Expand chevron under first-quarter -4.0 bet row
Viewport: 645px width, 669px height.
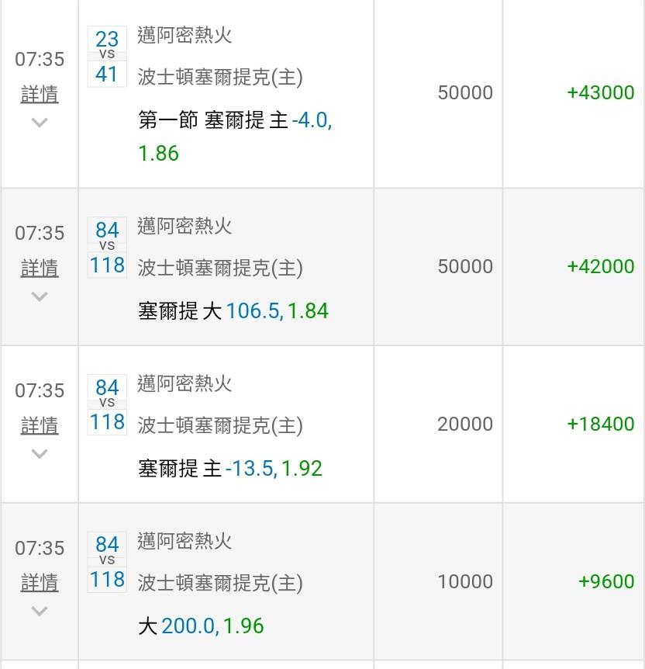(40, 123)
